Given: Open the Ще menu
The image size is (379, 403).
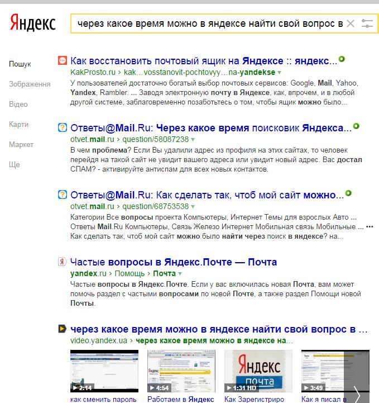Looking at the screenshot, I should 15,164.
